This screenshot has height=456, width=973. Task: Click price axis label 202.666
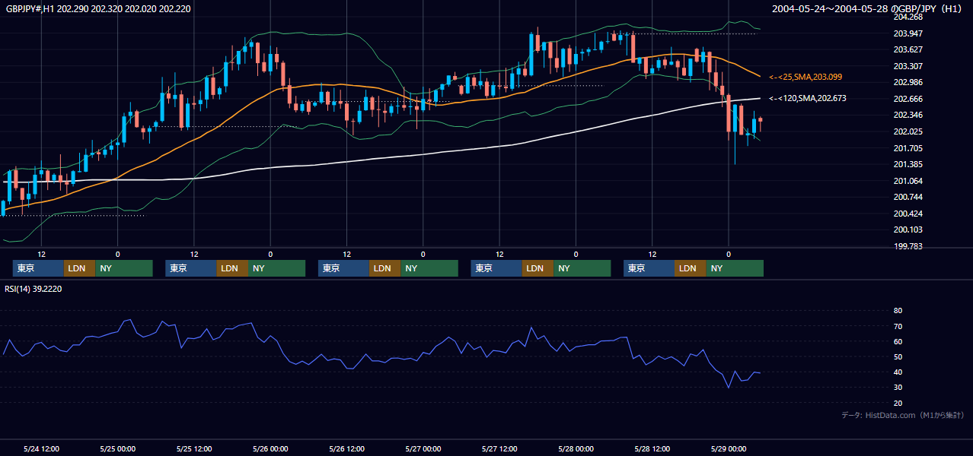coord(908,99)
